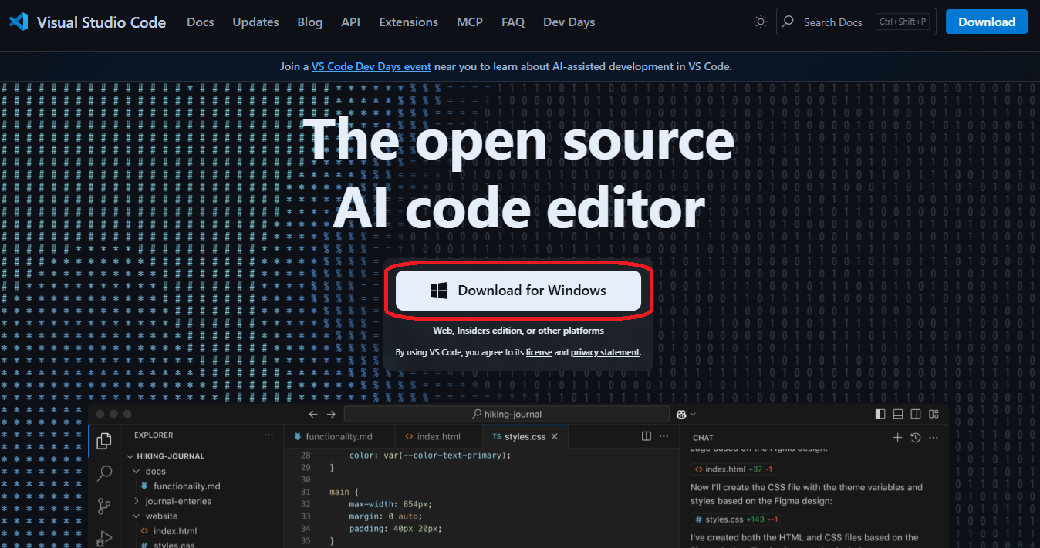Toggle bottom panel layout icon

click(x=898, y=414)
